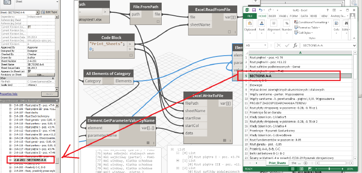Screen dimensions: 362x173
Task: Select Print_Sheets worksheet tab
Action: pos(277,163)
